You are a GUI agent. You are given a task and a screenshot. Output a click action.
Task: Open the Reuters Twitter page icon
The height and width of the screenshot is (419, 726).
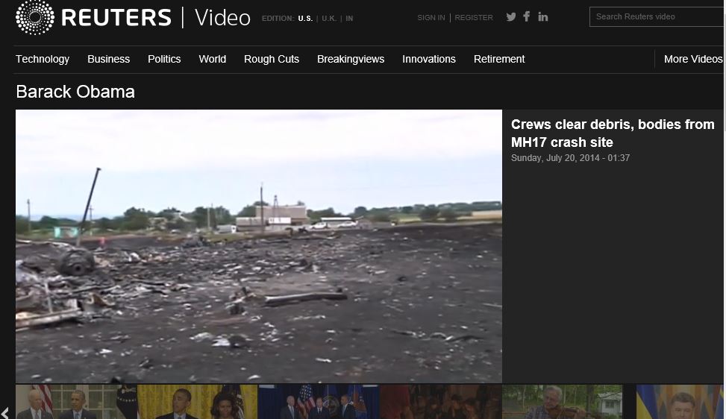pyautogui.click(x=511, y=17)
